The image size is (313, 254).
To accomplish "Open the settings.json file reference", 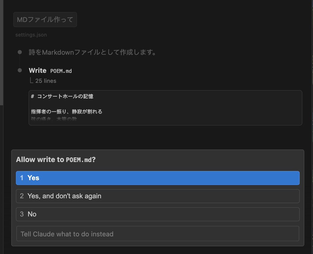I will (x=31, y=35).
